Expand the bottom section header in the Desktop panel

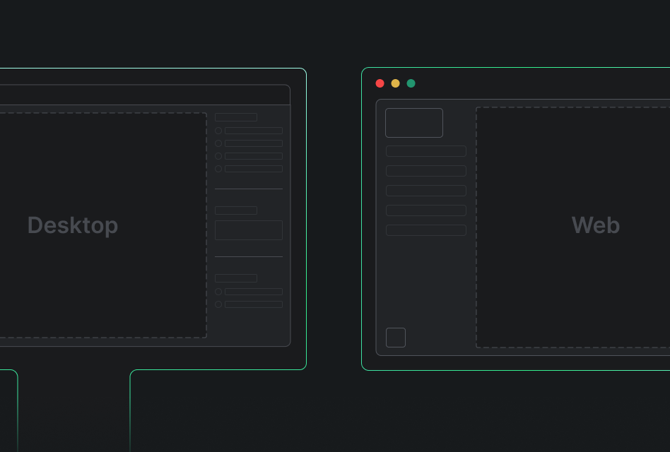pos(236,278)
